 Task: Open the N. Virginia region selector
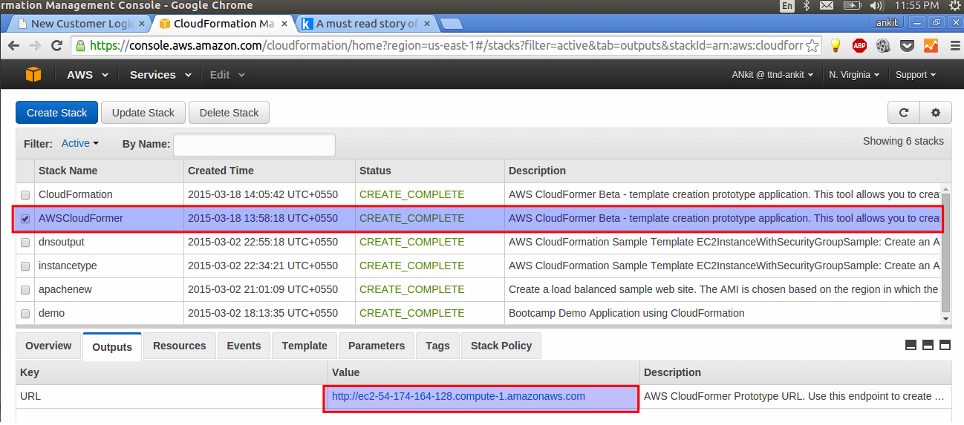point(854,75)
